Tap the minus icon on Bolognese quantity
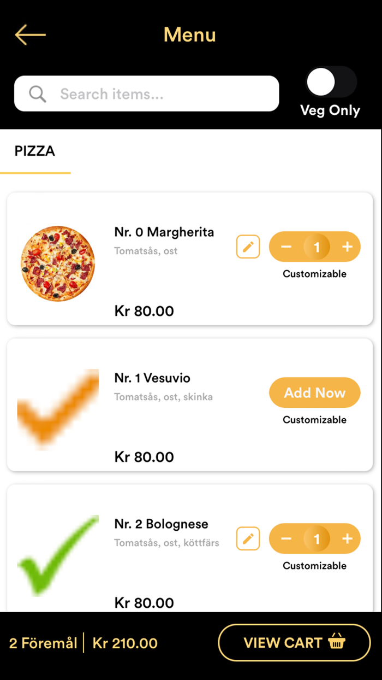The height and width of the screenshot is (680, 382). point(285,538)
